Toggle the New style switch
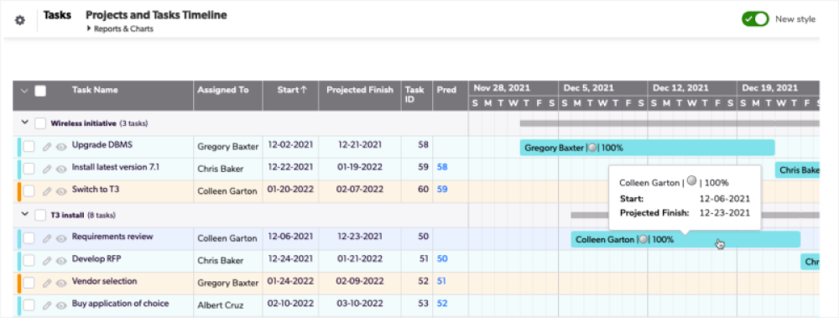839x318 pixels. pyautogui.click(x=755, y=19)
